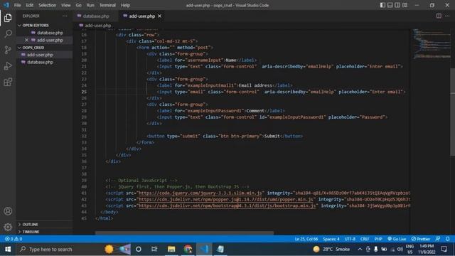Toggle the bottom panel layout icon
Viewport: 455px width, 256px height.
390,5
